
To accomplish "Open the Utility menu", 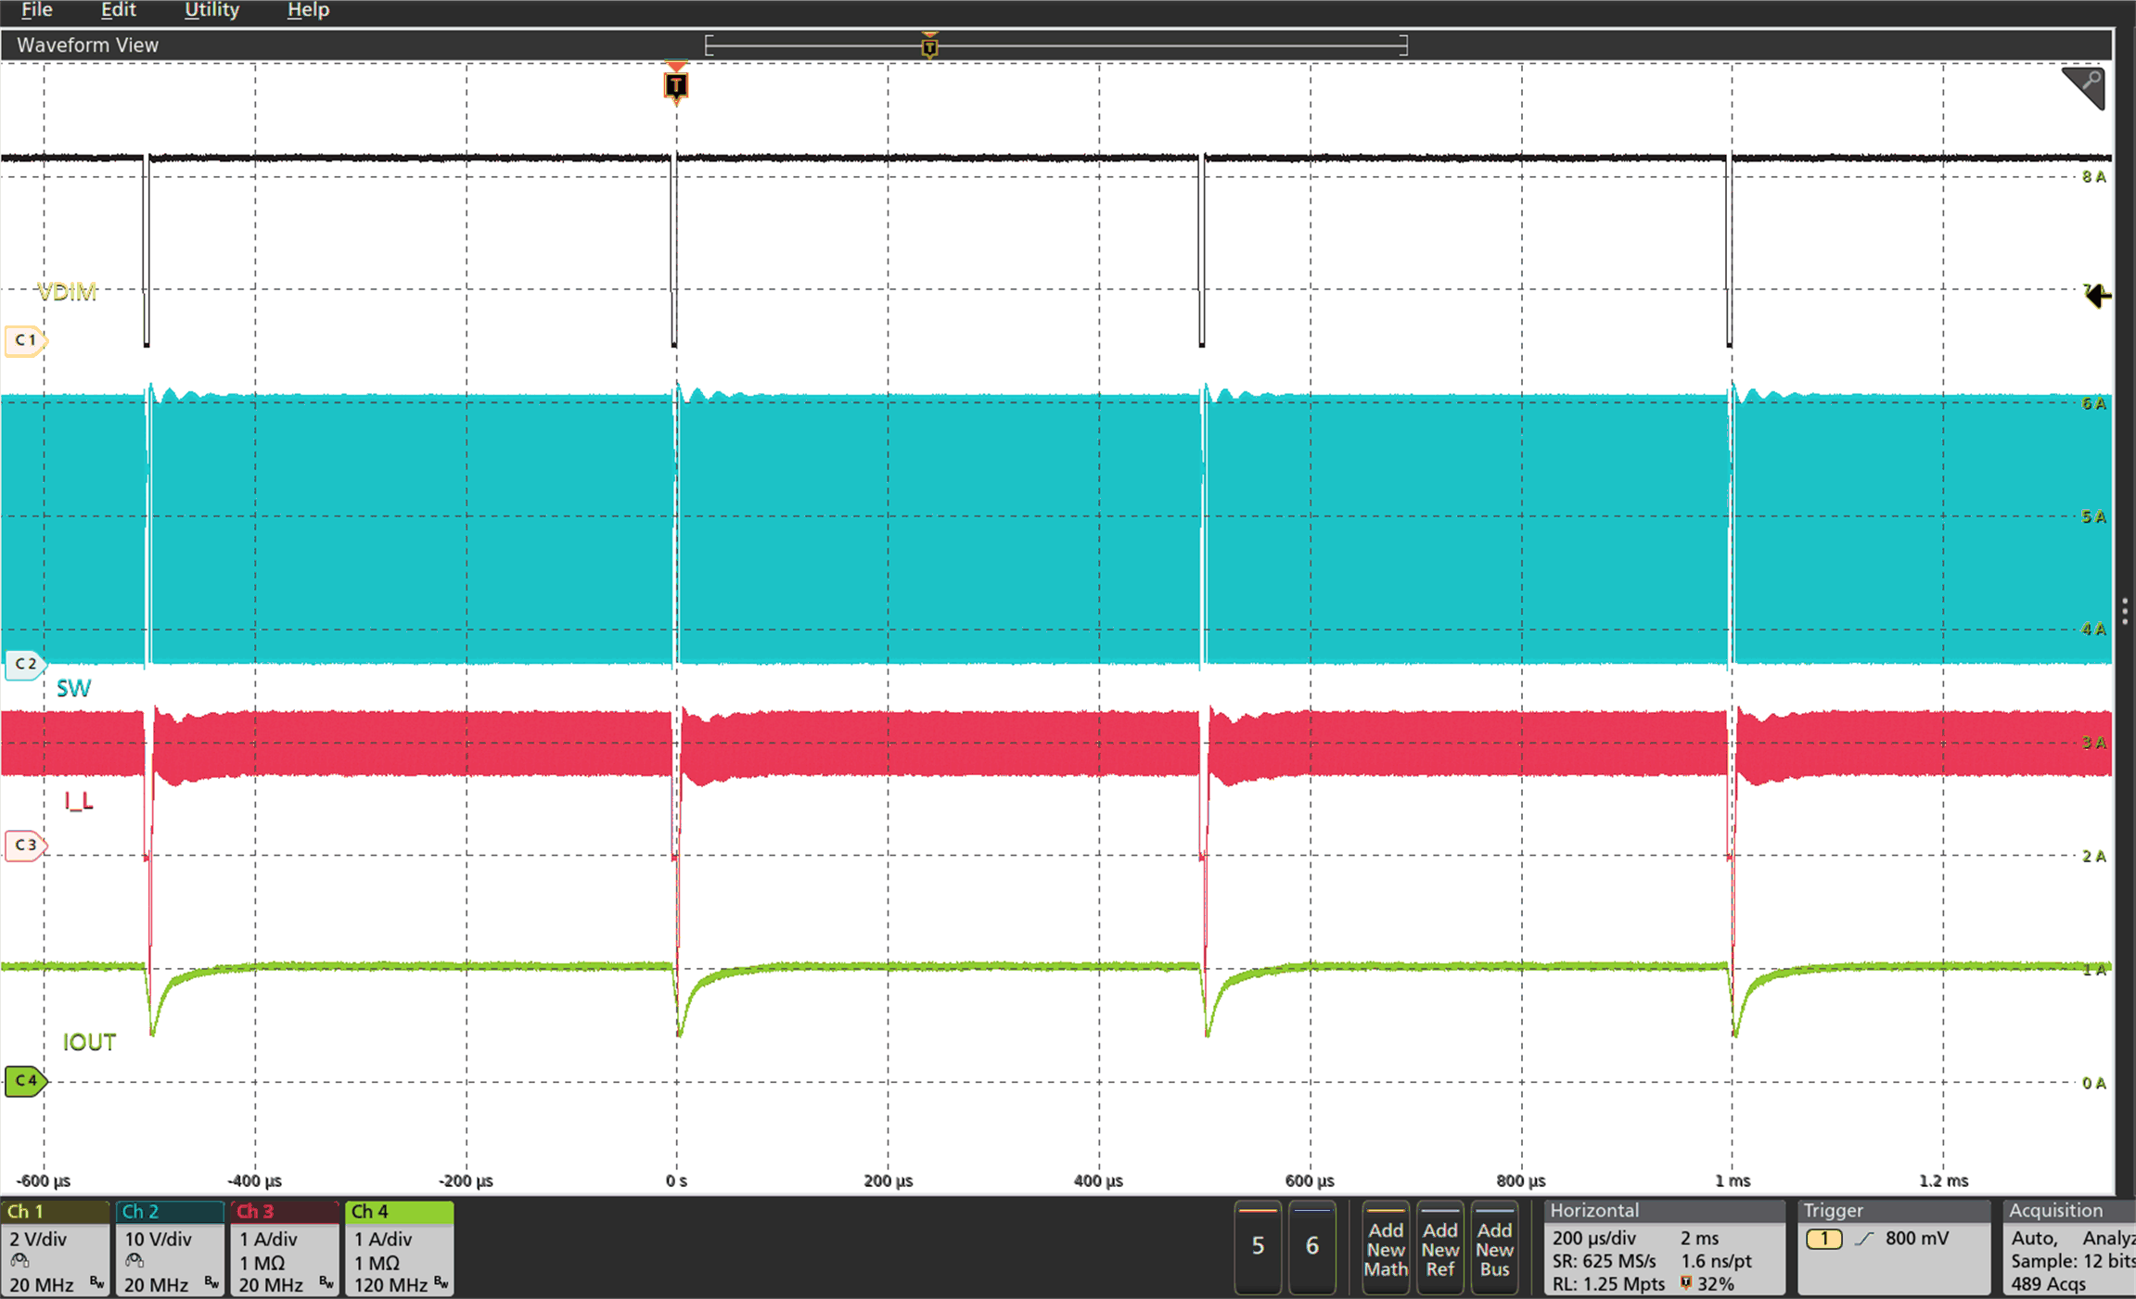I will click(211, 10).
